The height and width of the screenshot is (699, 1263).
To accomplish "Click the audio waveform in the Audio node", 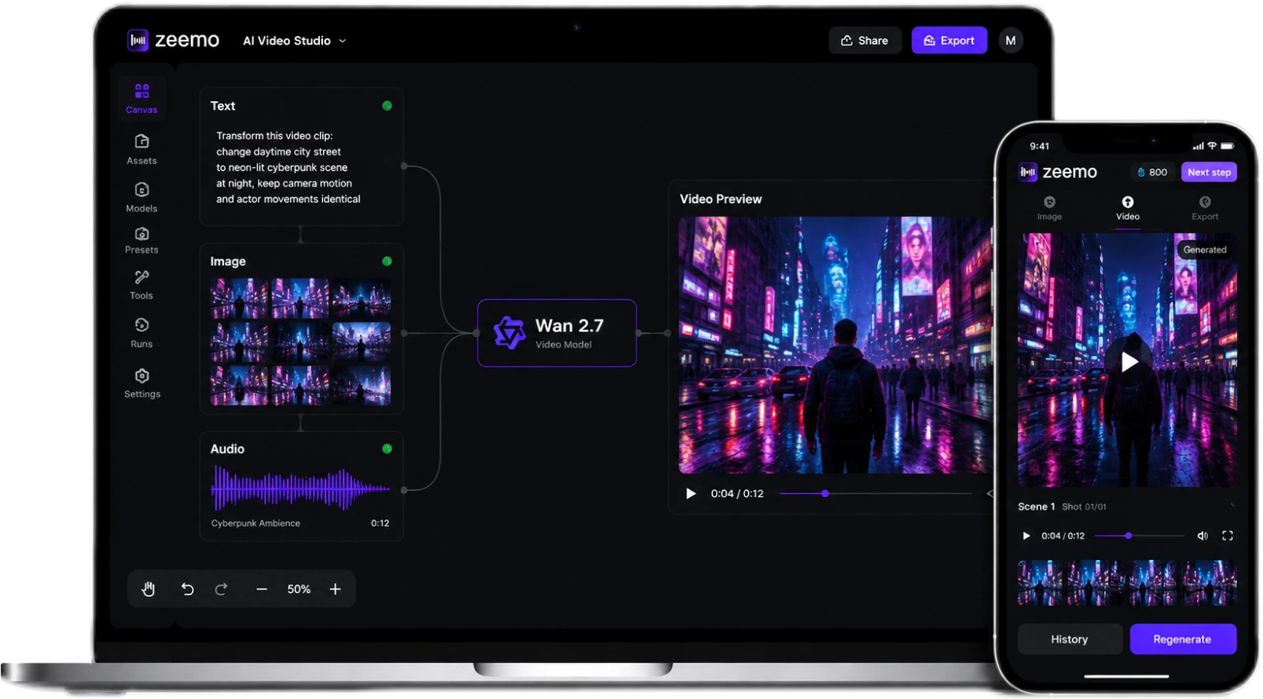I will 300,489.
